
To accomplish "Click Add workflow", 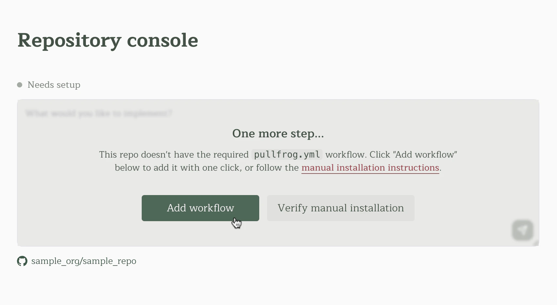I will pos(200,208).
